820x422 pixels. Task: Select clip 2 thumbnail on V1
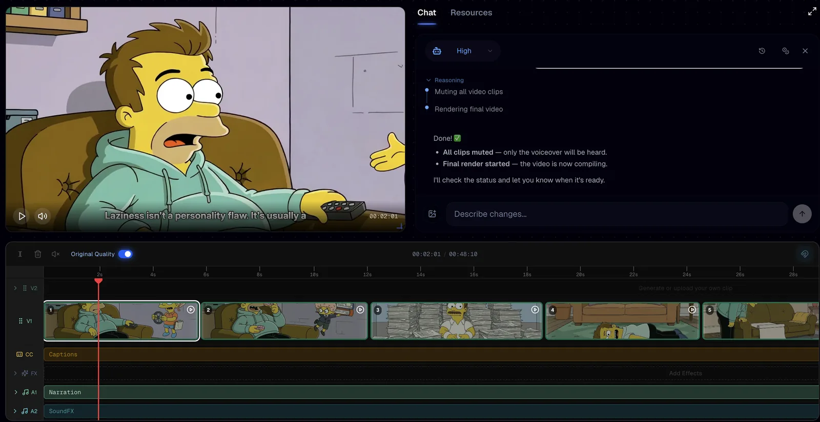284,321
